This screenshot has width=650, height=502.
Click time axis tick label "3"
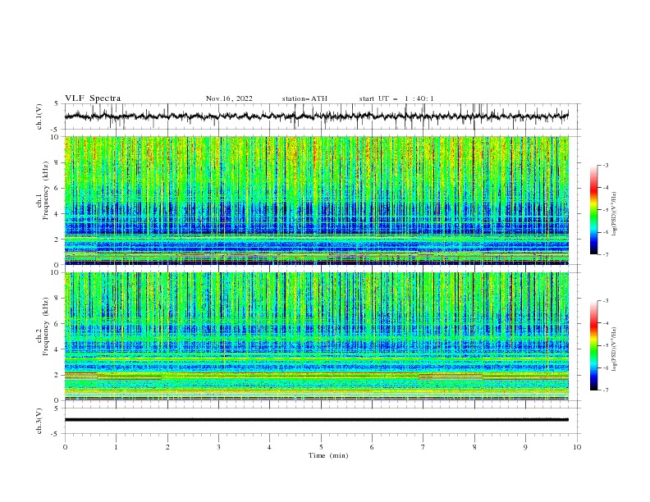pos(218,447)
